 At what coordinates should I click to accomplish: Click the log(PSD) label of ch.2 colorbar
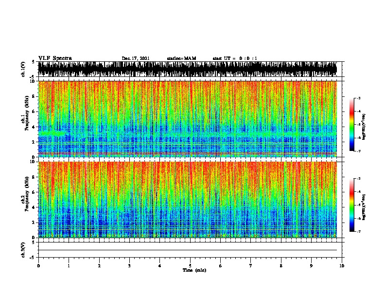point(364,207)
